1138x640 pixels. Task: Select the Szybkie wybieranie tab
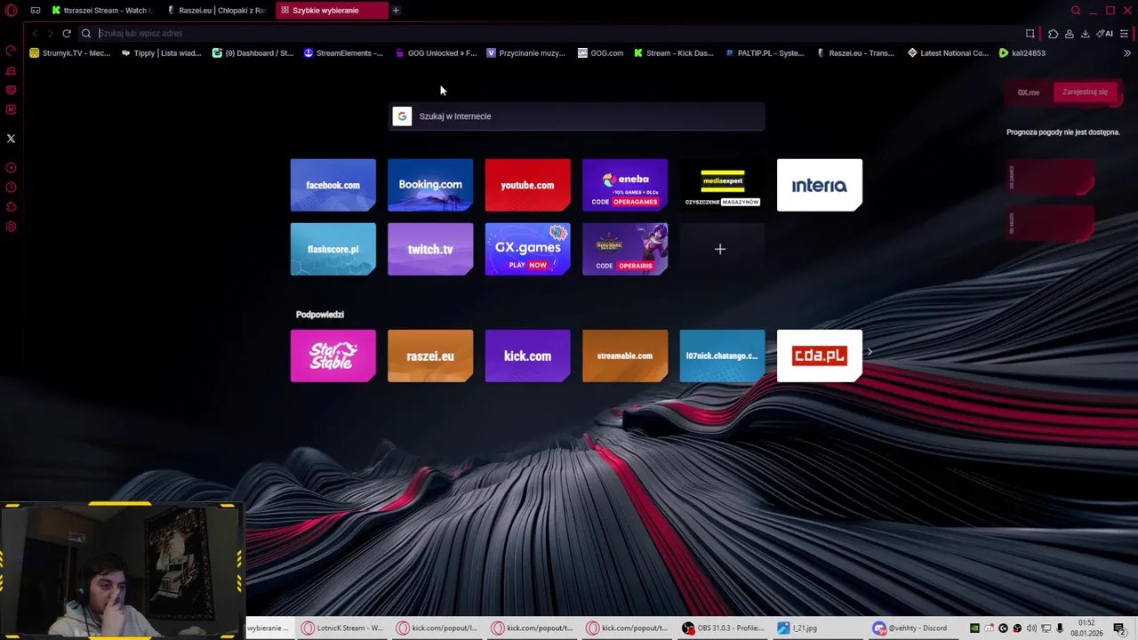coord(332,11)
